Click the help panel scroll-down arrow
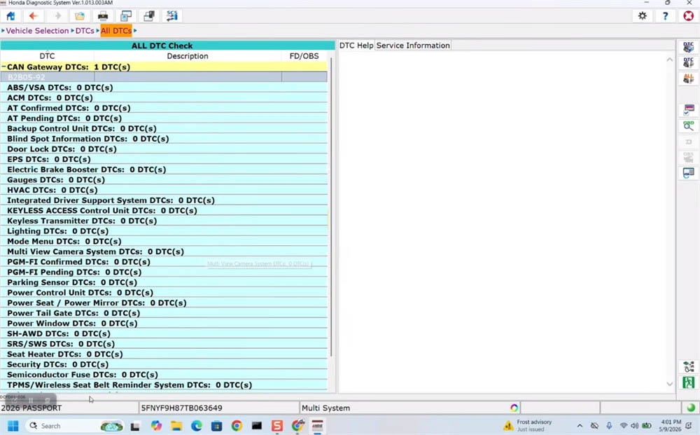Image resolution: width=700 pixels, height=435 pixels. coord(669,384)
